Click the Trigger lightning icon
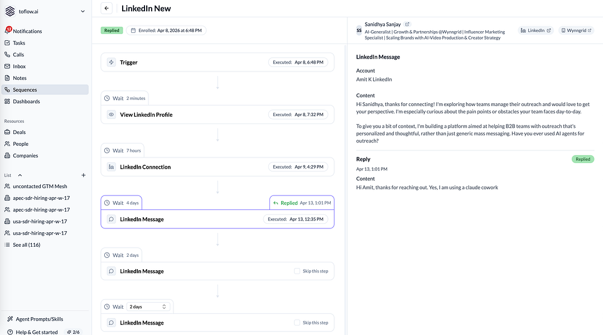 [x=111, y=62]
